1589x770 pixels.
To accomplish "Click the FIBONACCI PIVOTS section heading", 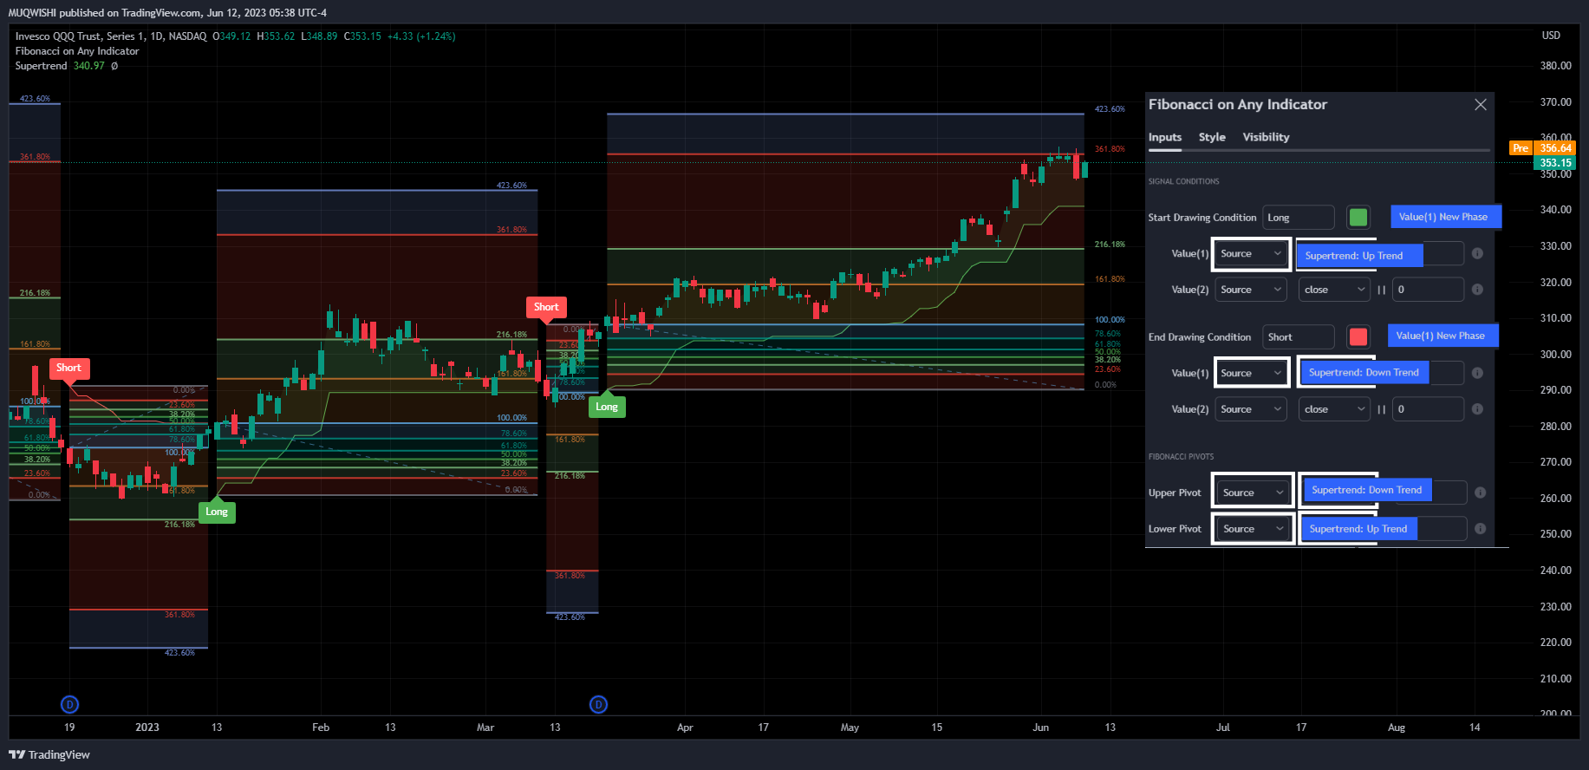I will 1181,456.
